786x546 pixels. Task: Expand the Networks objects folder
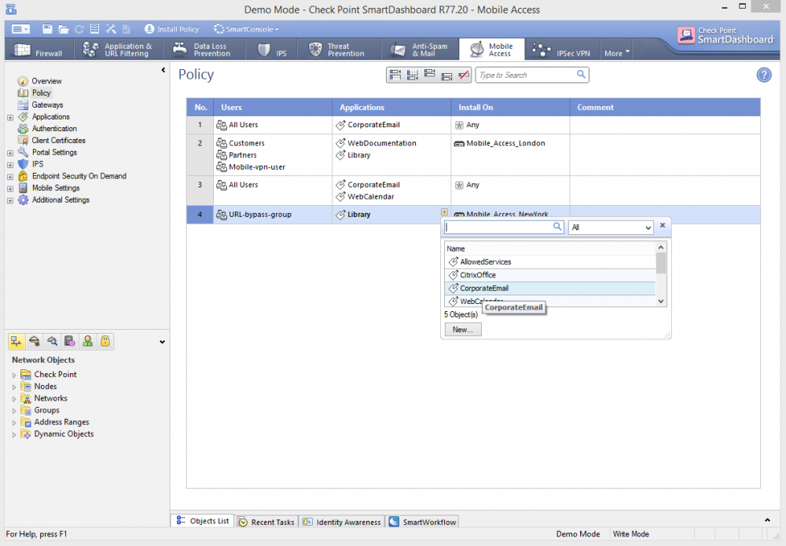click(14, 399)
